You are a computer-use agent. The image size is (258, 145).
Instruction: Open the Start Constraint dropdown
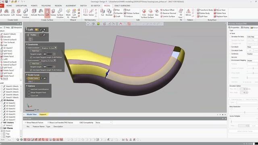tap(49, 48)
